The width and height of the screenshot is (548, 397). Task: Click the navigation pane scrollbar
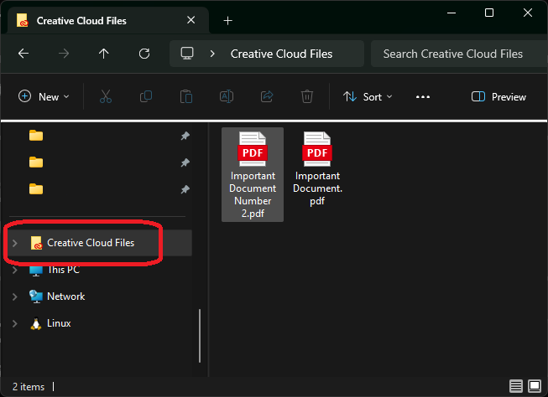point(200,336)
